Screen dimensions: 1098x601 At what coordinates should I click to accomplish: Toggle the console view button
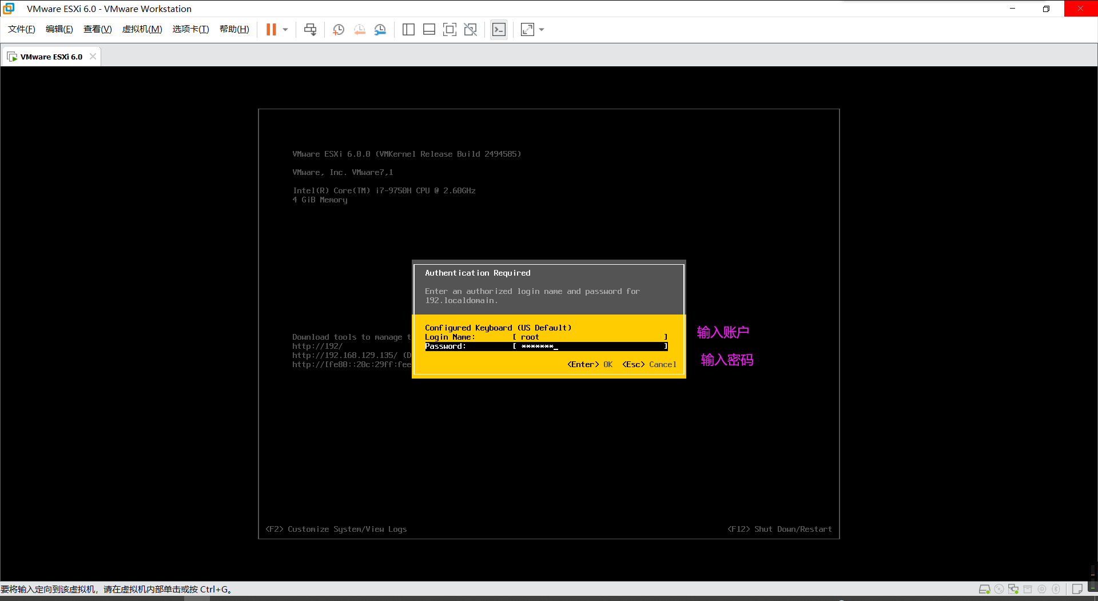coord(499,30)
